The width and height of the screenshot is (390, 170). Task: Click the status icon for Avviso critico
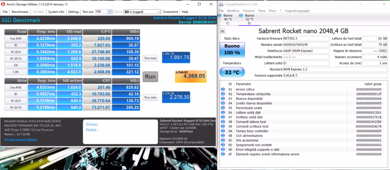(x=223, y=89)
